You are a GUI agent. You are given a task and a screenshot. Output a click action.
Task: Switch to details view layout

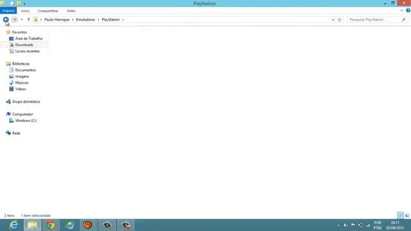click(x=401, y=216)
